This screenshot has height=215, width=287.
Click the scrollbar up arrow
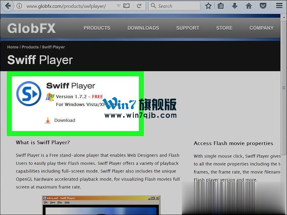coord(283,18)
